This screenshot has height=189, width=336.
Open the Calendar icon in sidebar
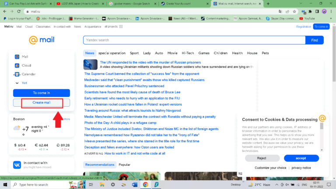pyautogui.click(x=17, y=74)
